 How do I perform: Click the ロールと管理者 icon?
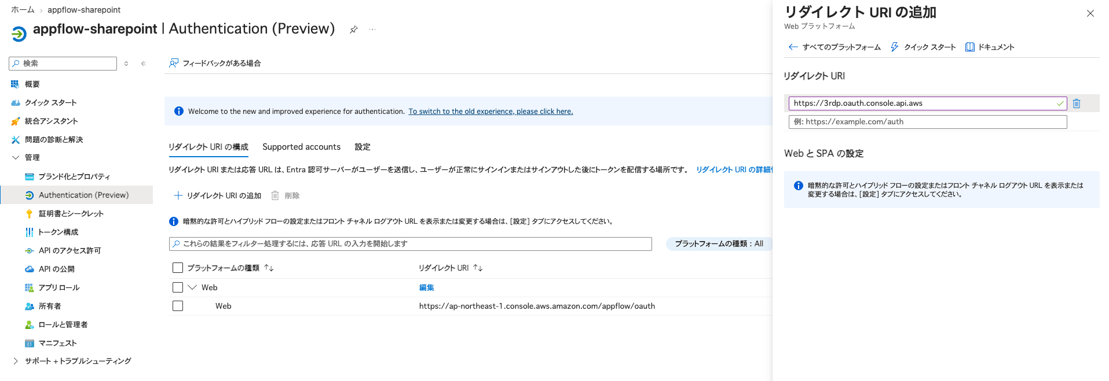point(30,325)
